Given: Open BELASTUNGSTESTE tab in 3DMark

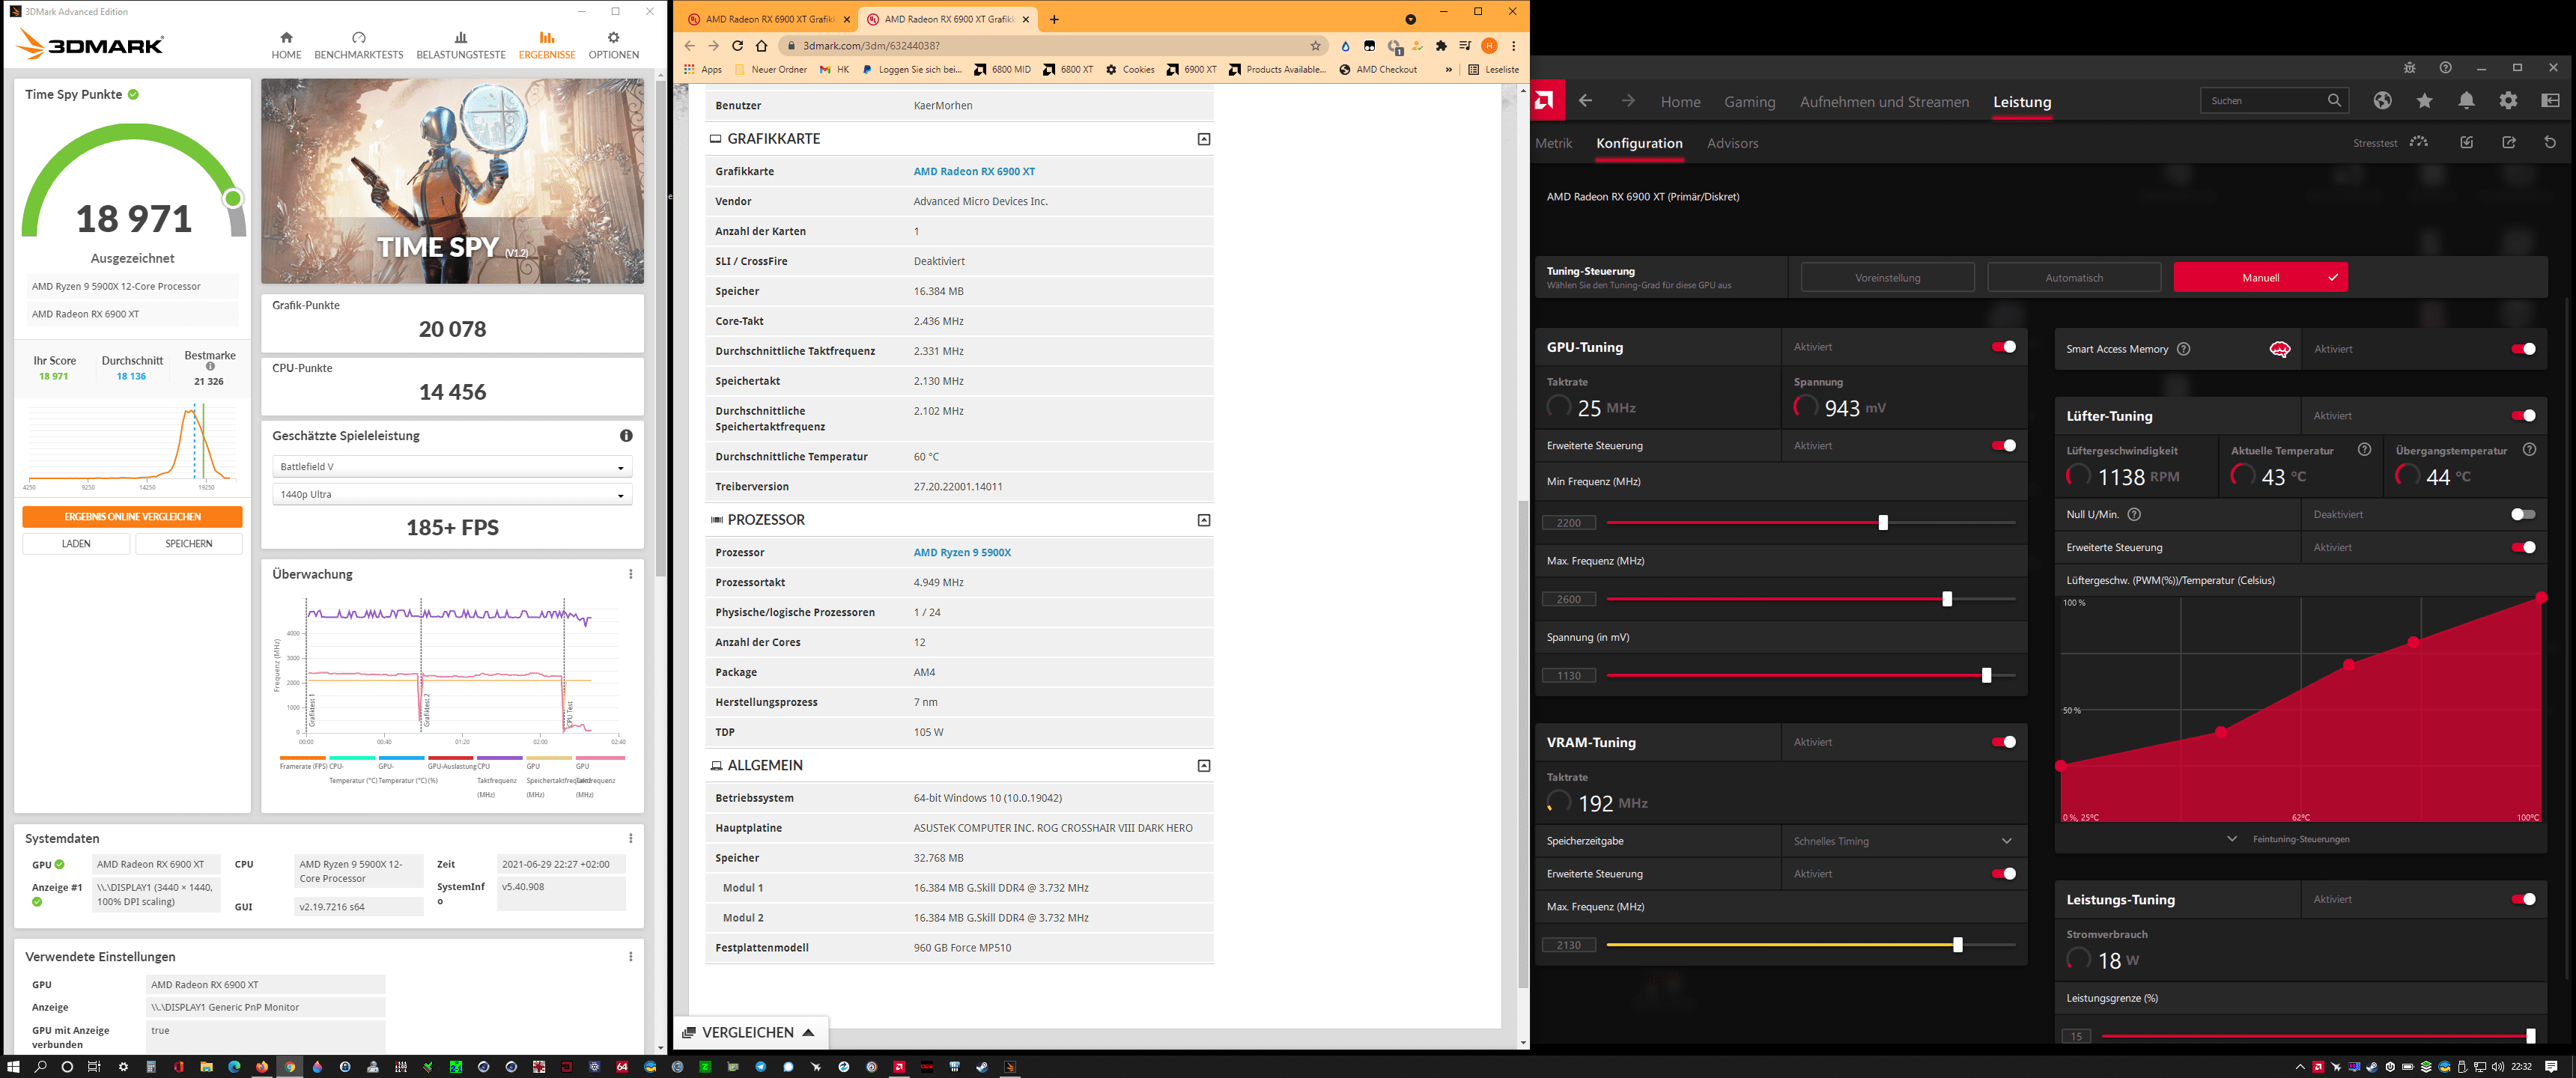Looking at the screenshot, I should click(x=461, y=45).
